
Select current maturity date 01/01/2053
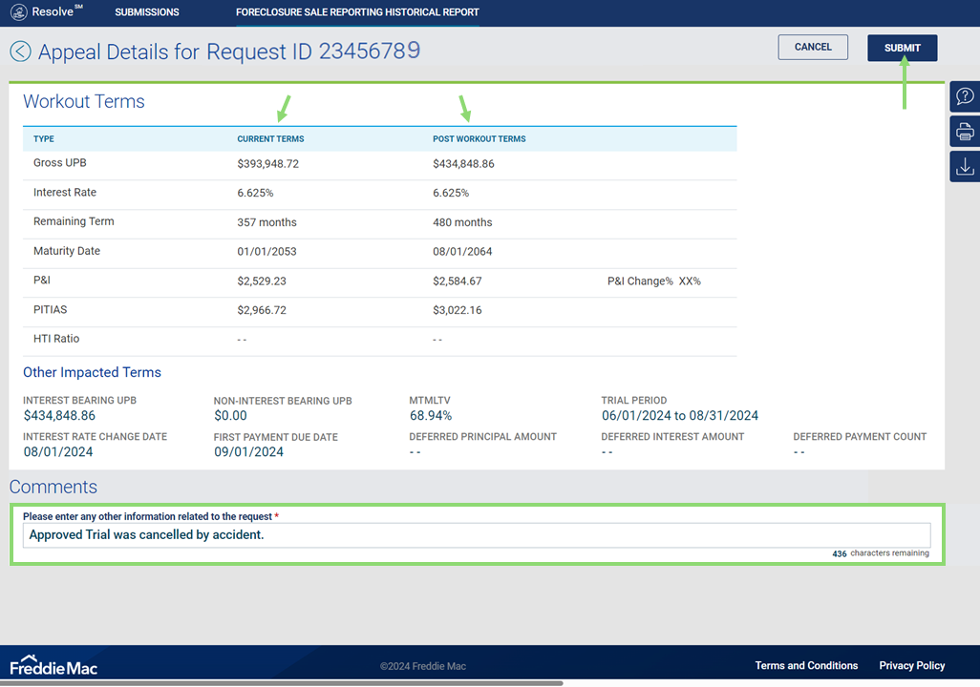pos(266,252)
